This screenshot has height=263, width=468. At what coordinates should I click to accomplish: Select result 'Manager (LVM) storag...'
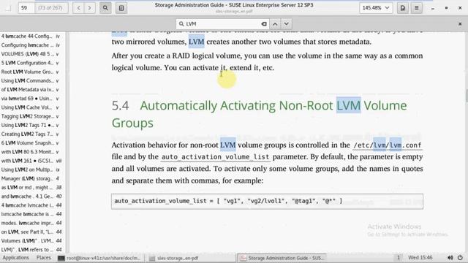click(x=31, y=178)
